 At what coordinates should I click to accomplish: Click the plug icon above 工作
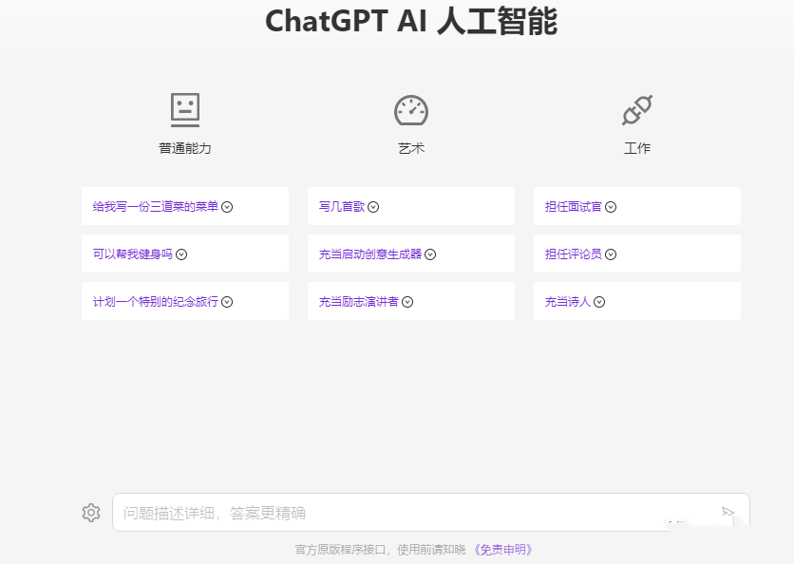637,110
